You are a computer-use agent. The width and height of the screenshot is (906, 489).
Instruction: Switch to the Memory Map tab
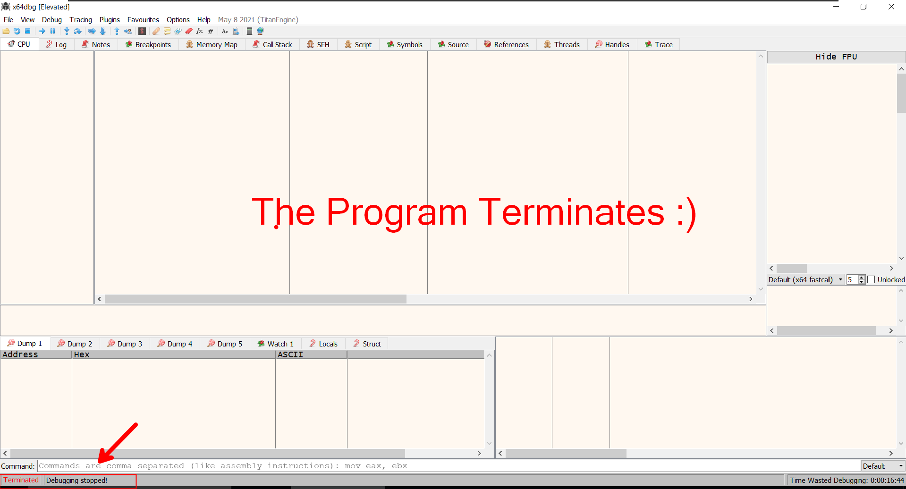pyautogui.click(x=212, y=44)
